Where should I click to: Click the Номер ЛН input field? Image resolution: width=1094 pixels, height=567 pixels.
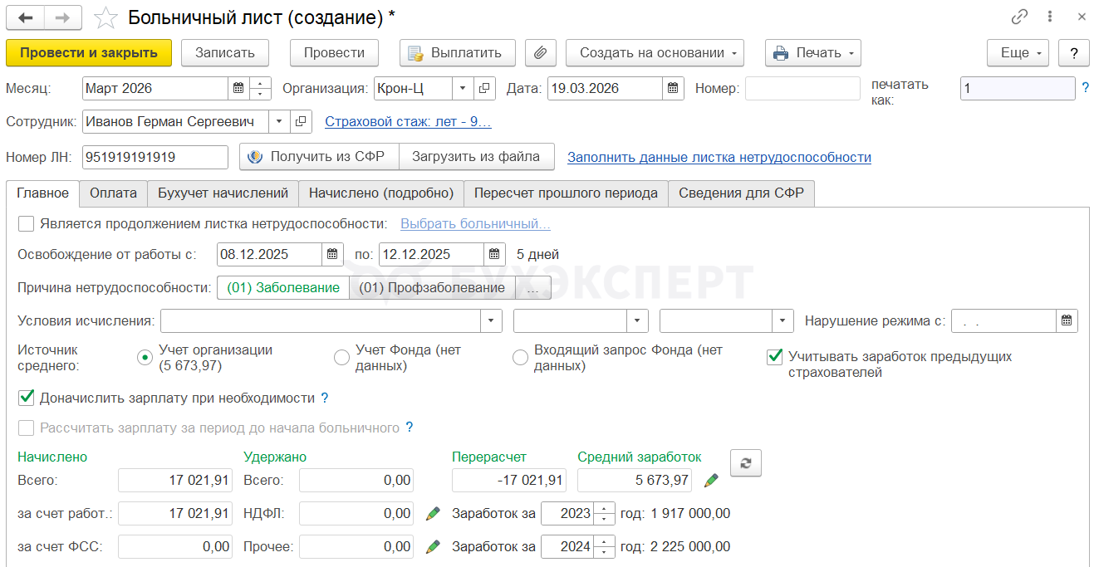(155, 157)
